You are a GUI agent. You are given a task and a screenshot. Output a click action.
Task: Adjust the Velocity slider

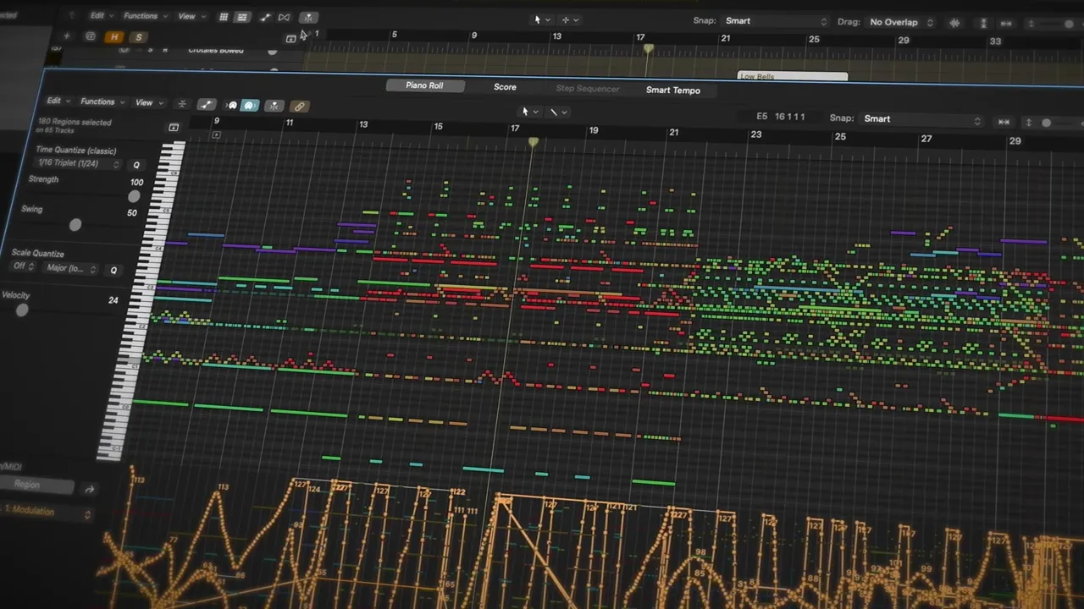pos(21,310)
